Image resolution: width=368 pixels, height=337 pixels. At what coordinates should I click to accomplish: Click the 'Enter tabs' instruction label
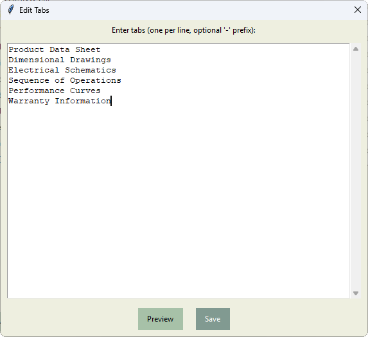coord(184,30)
